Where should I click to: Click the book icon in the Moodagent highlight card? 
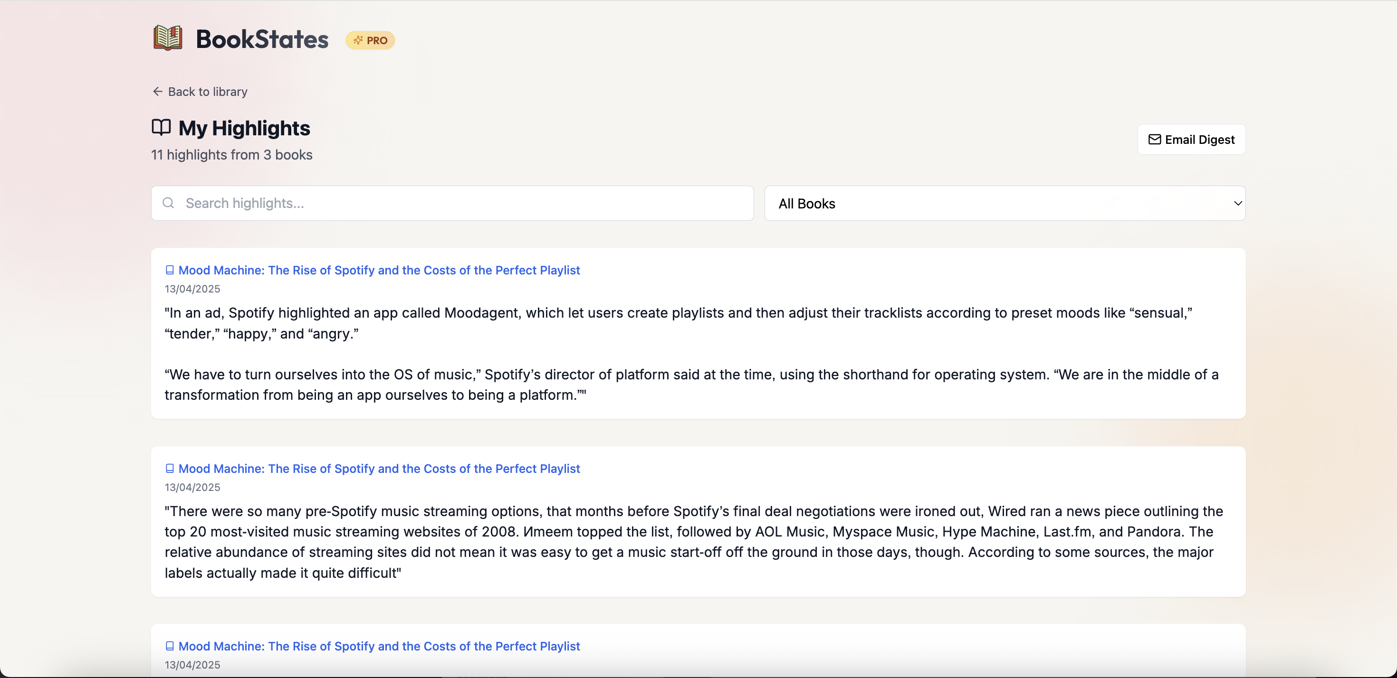pyautogui.click(x=170, y=270)
